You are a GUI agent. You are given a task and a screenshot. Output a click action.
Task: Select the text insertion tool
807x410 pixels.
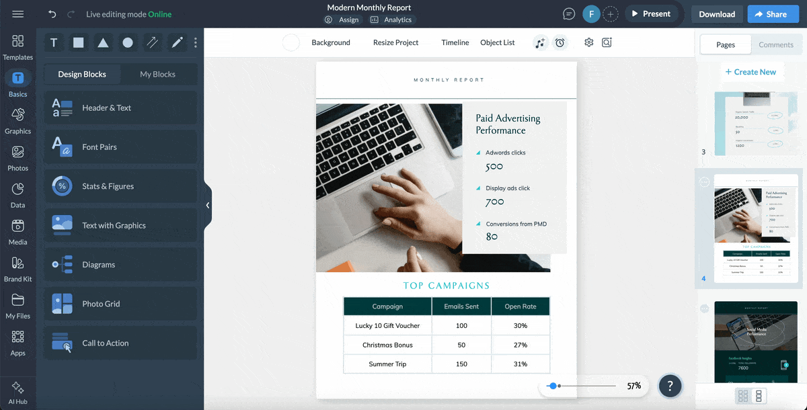pos(53,42)
